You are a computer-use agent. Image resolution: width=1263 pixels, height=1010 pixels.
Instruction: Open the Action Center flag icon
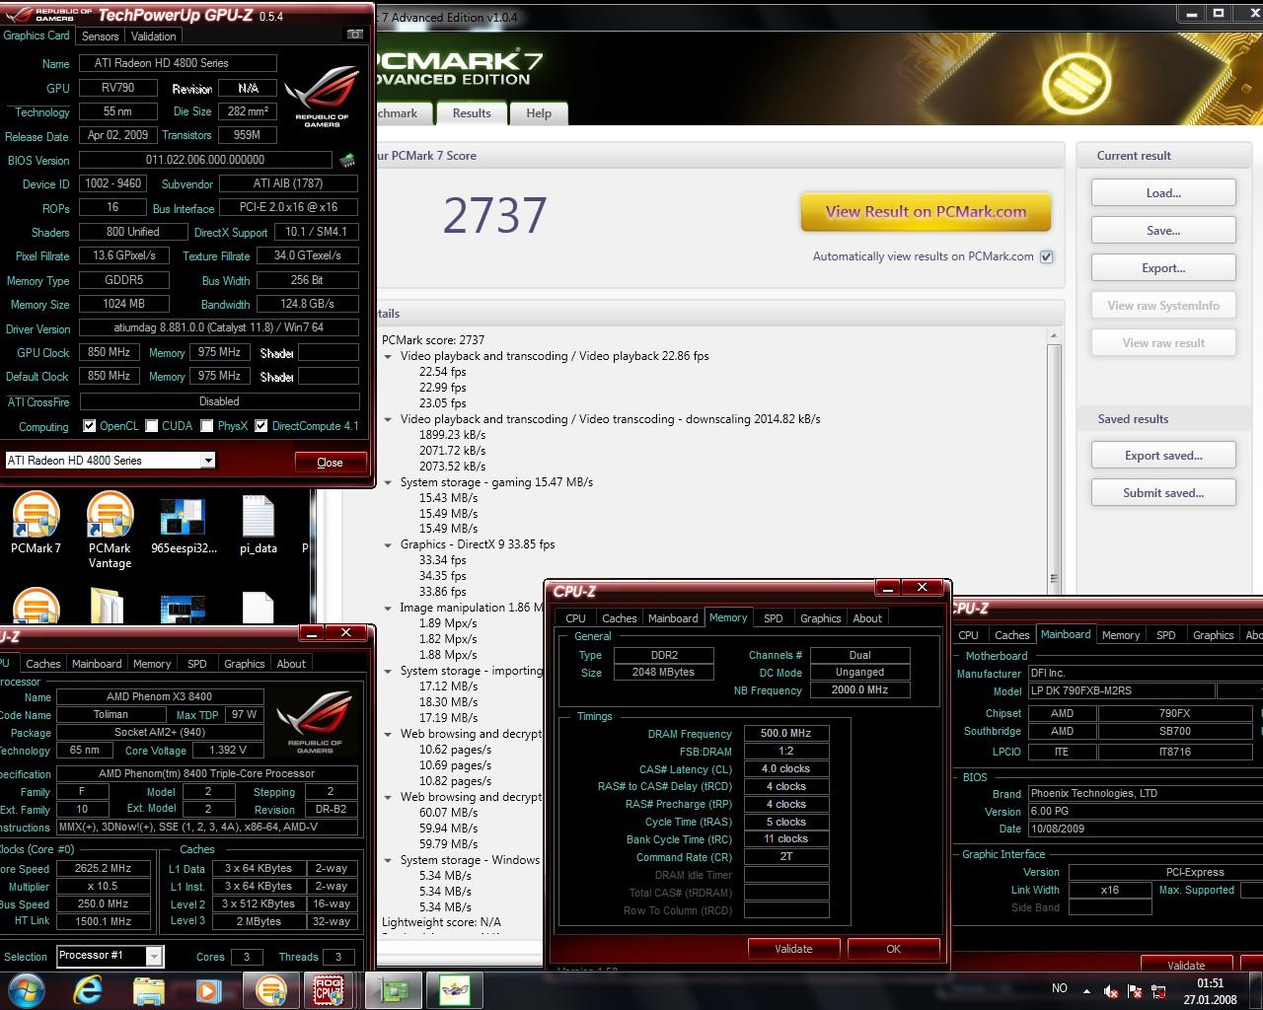click(x=1136, y=990)
